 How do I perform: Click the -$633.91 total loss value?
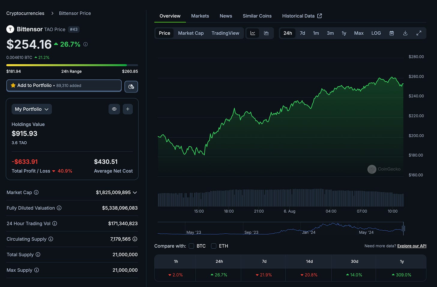[25, 162]
